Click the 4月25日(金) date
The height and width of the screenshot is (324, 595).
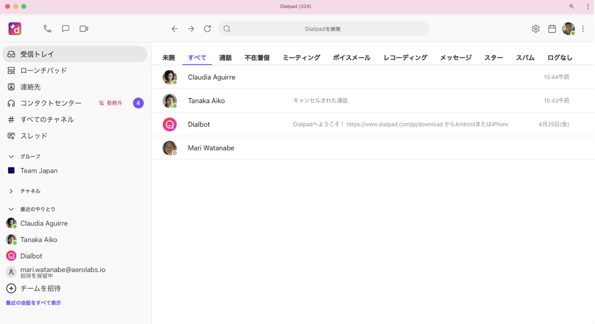553,124
